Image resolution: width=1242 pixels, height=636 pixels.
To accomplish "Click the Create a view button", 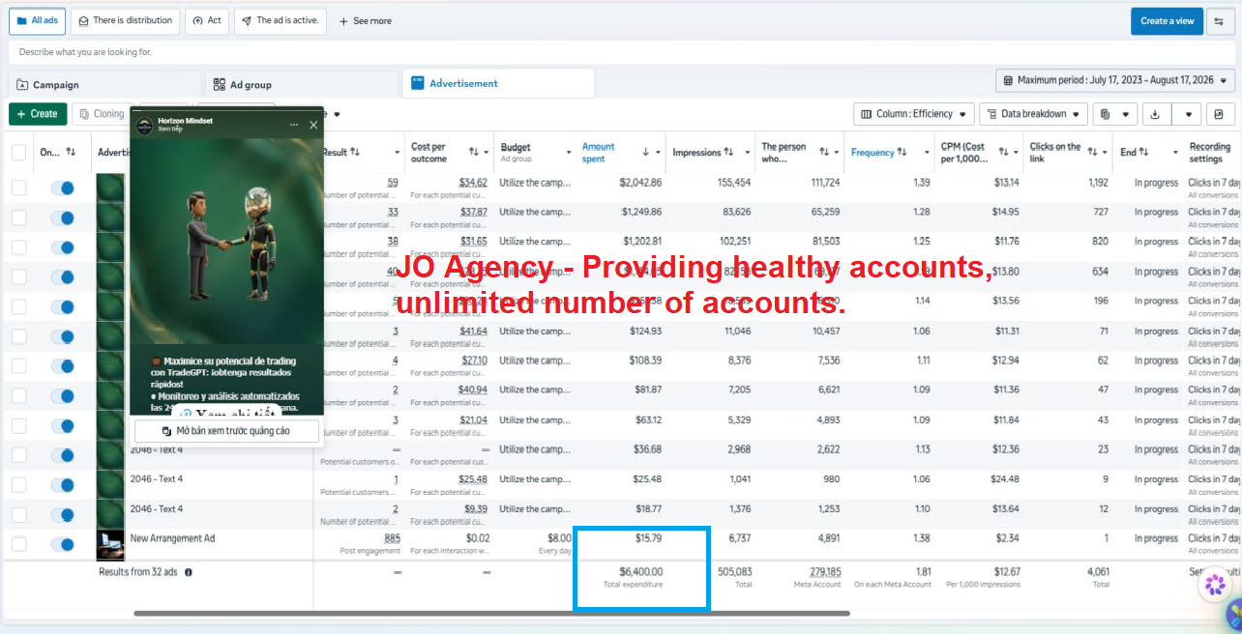I will click(x=1168, y=21).
